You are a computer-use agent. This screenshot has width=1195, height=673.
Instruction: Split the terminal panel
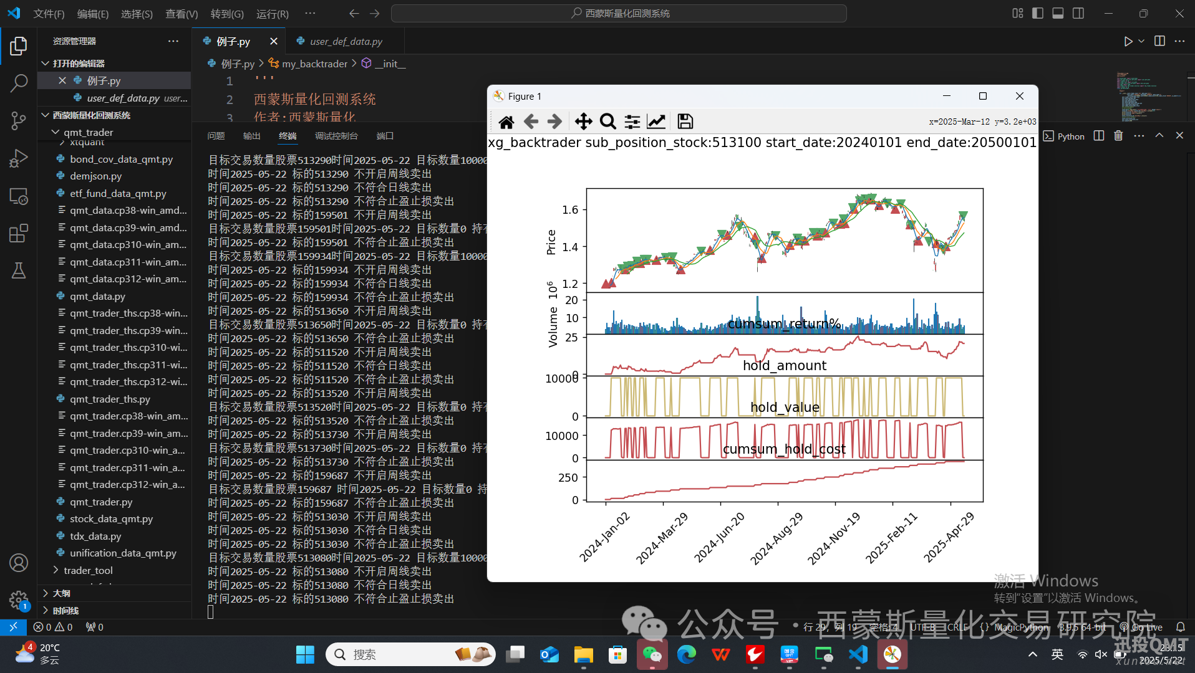pos(1099,136)
